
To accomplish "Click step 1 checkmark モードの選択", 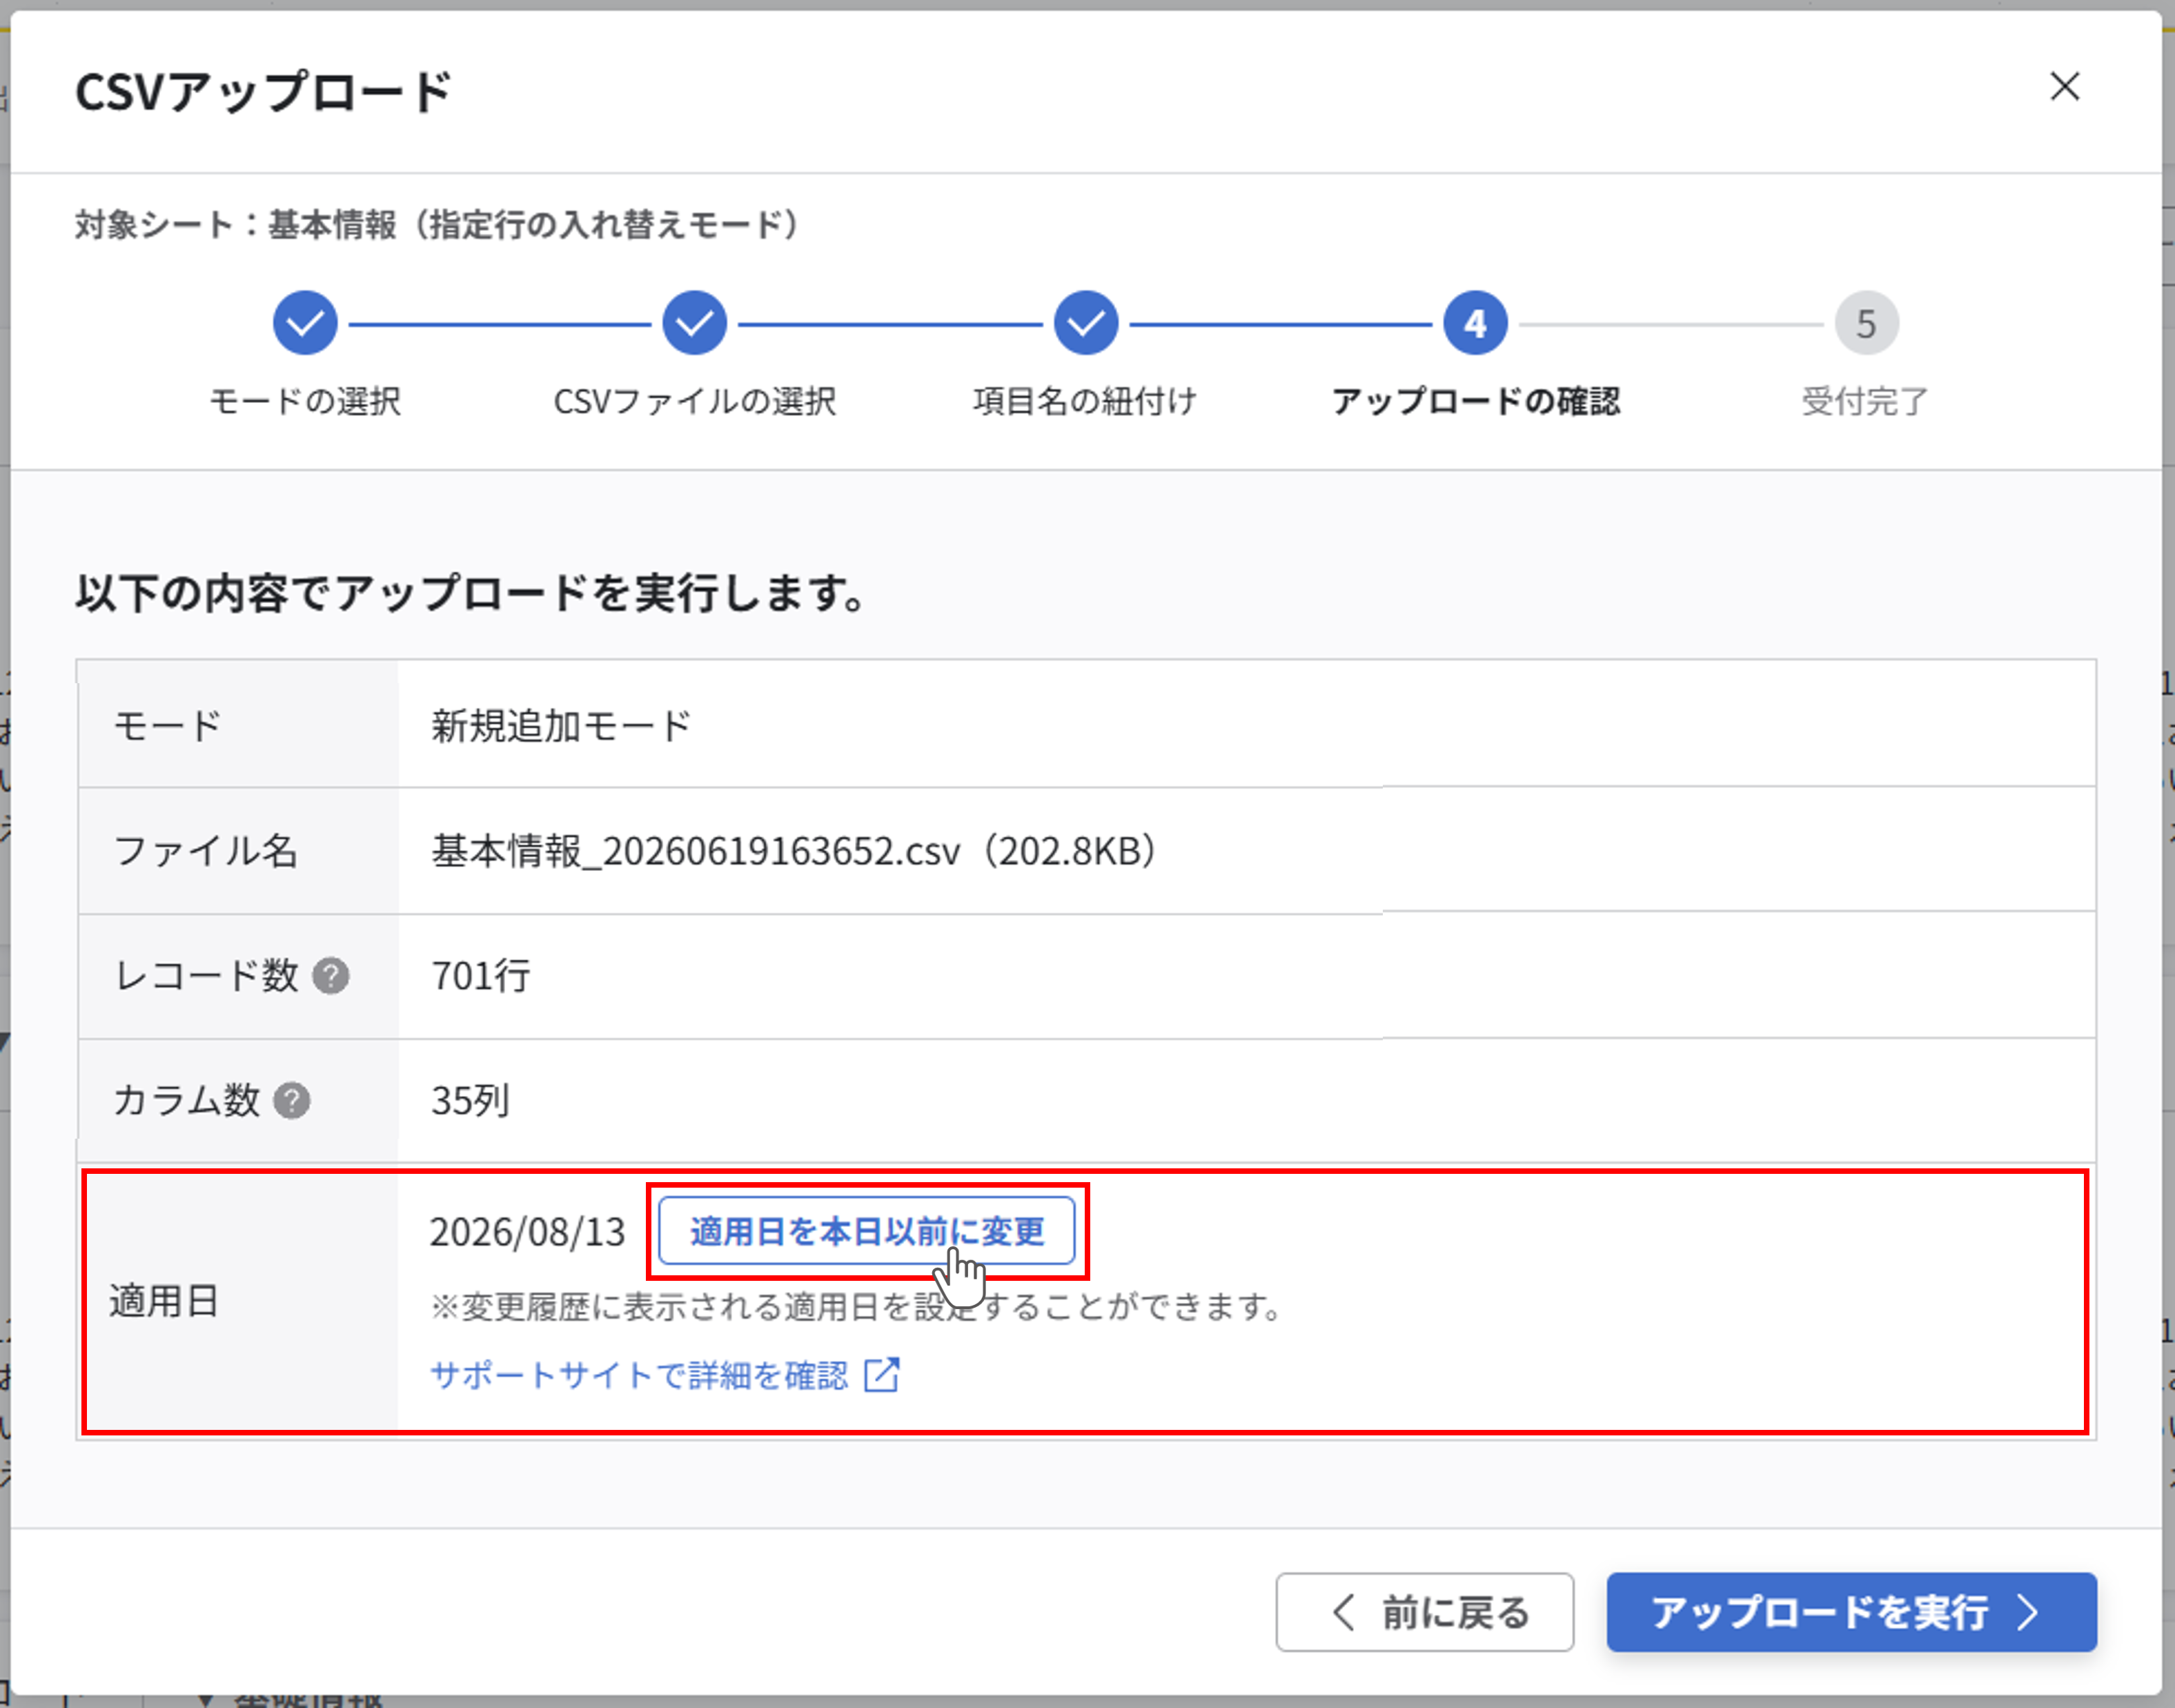I will (305, 323).
